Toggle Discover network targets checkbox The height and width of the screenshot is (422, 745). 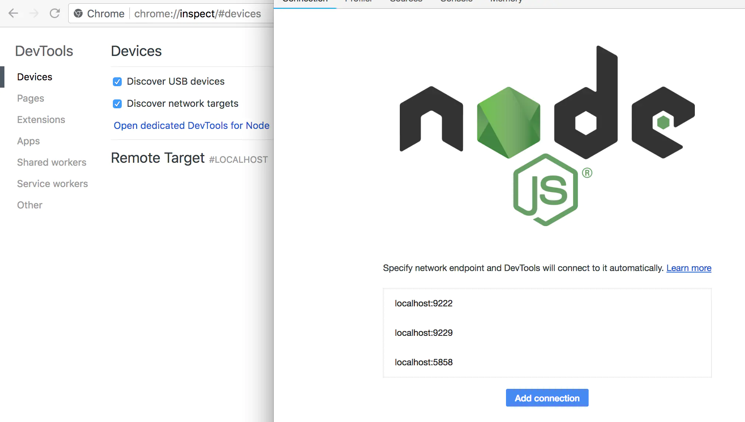117,104
